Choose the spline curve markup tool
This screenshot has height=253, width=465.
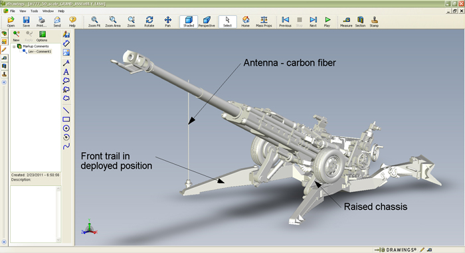66,146
